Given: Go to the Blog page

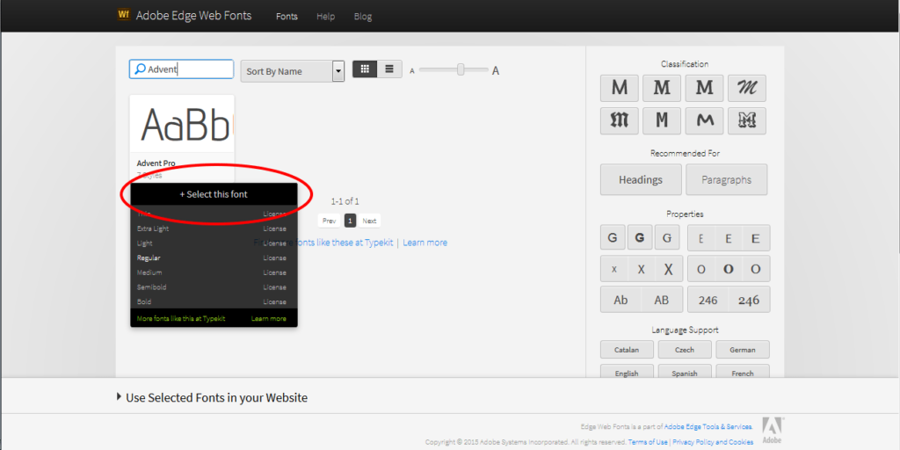Looking at the screenshot, I should point(362,16).
